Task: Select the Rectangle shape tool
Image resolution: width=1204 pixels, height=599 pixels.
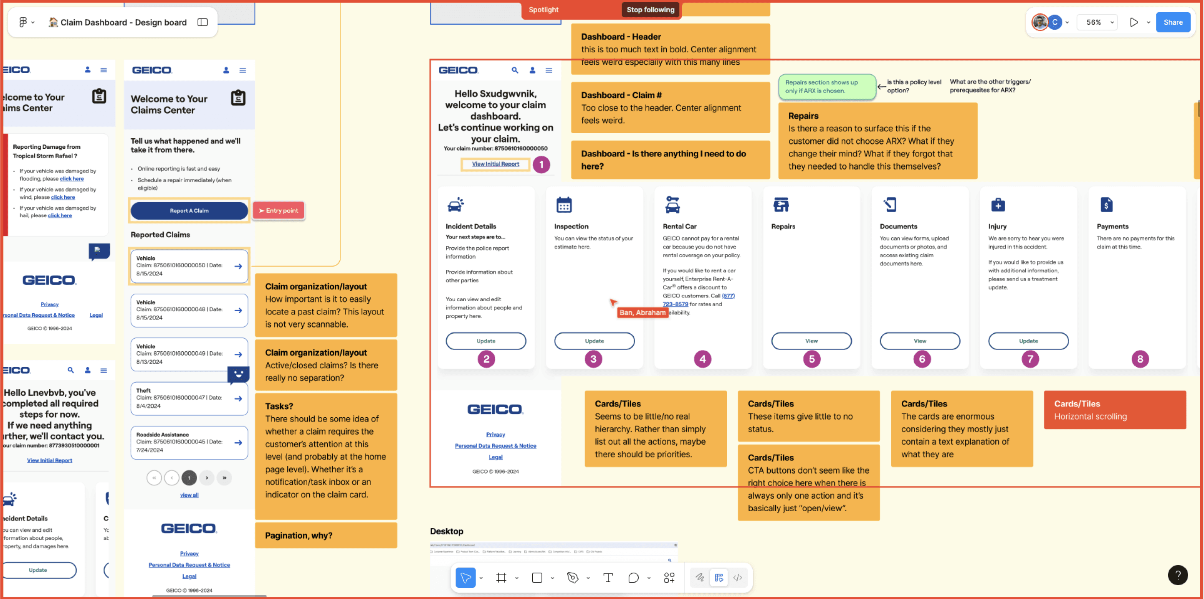Action: tap(537, 578)
